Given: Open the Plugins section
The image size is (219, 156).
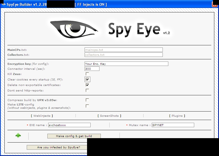Looking at the screenshot, I should click(177, 116).
